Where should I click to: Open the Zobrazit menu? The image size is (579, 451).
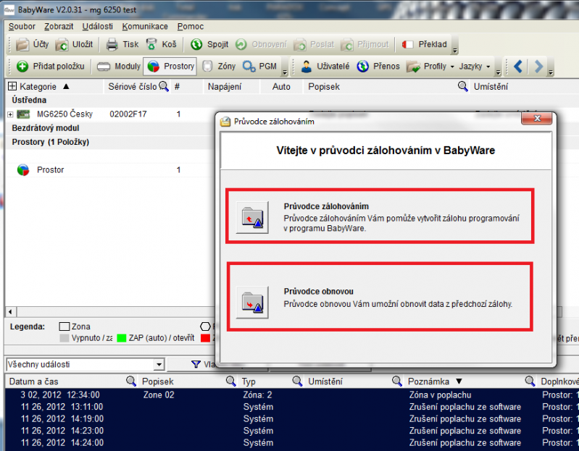59,26
